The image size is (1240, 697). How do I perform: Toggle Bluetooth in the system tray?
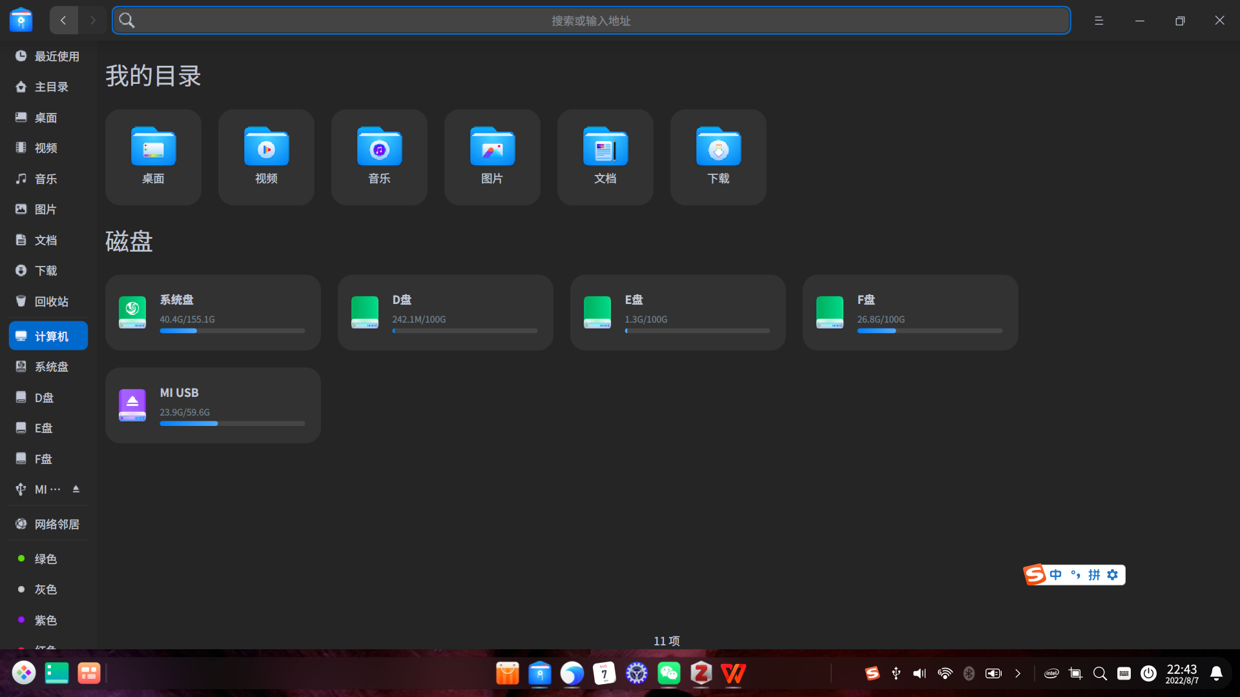(x=969, y=673)
